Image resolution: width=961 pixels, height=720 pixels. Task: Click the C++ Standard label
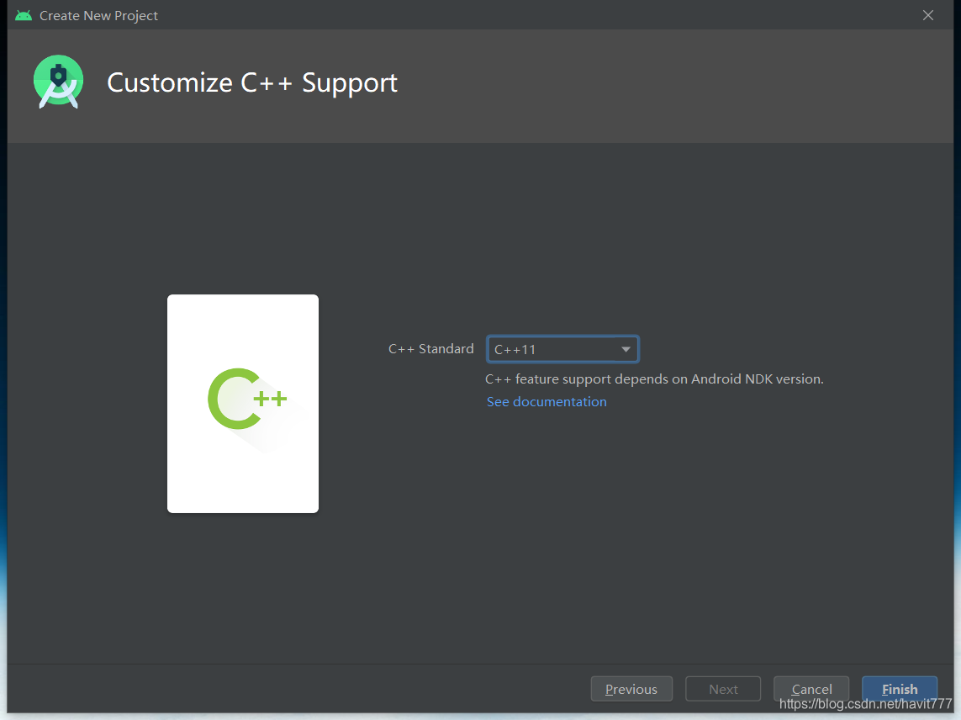pos(430,349)
